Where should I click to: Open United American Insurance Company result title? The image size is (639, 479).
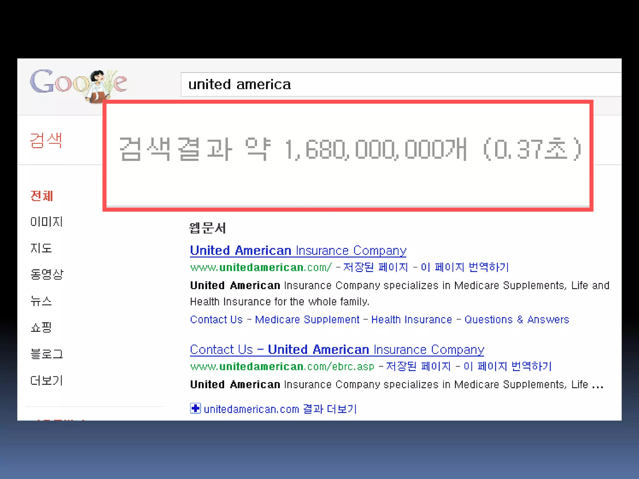click(298, 251)
